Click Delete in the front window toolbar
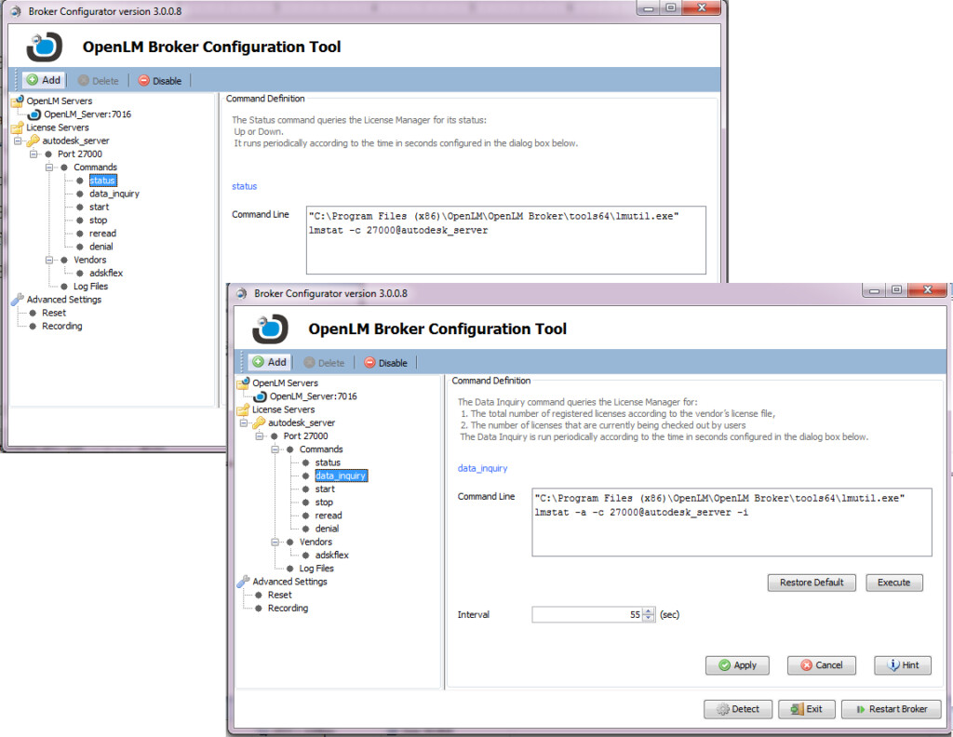953x737 pixels. click(x=324, y=363)
